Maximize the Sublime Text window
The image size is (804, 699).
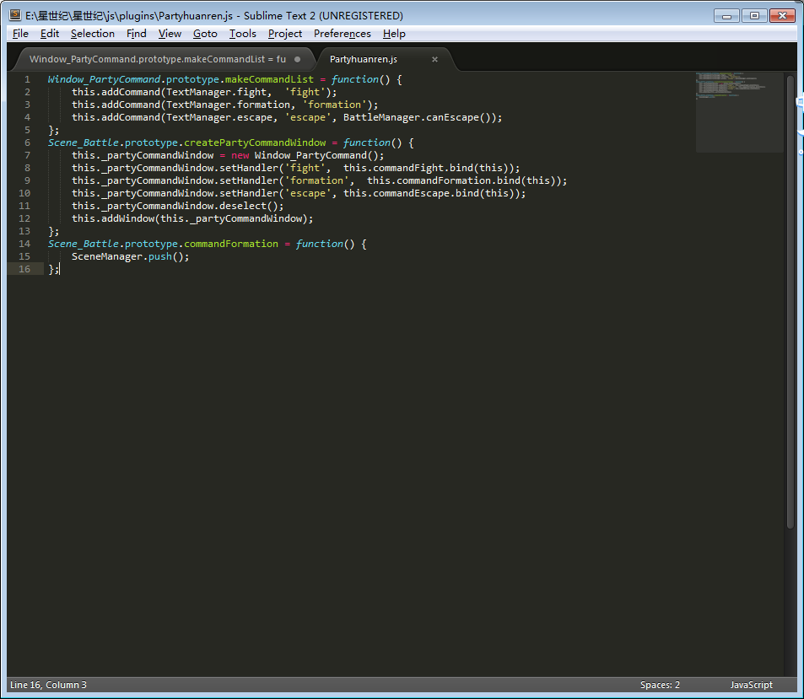[754, 16]
